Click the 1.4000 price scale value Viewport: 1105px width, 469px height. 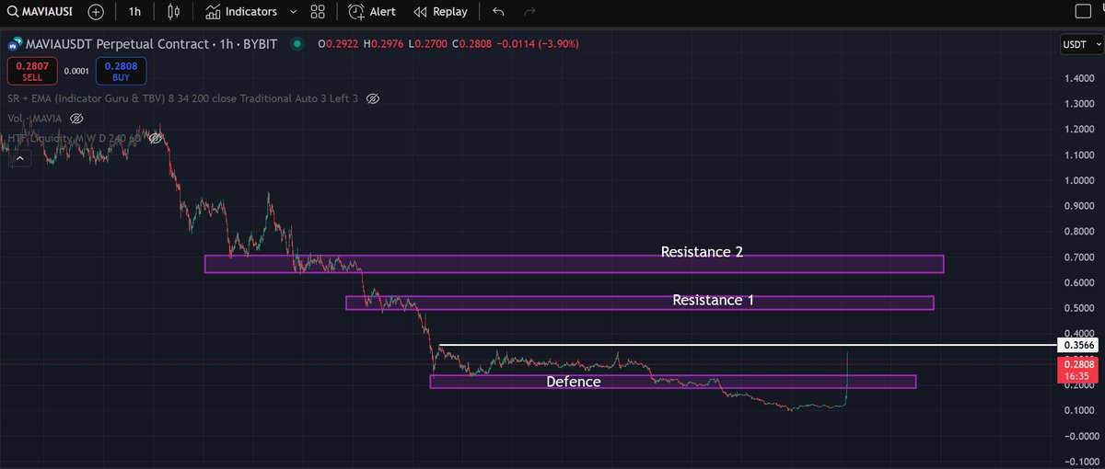(x=1079, y=78)
